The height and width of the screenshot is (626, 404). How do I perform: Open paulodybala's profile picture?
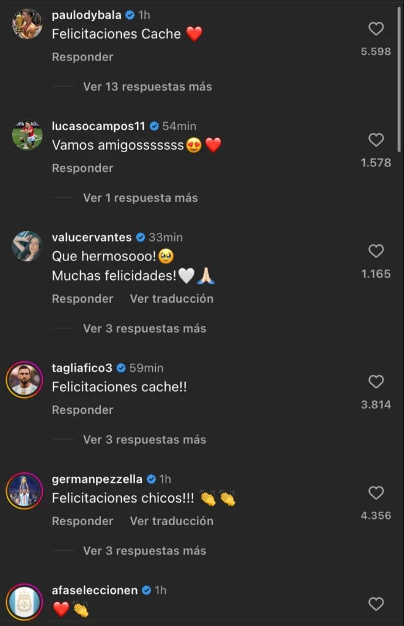click(x=28, y=24)
